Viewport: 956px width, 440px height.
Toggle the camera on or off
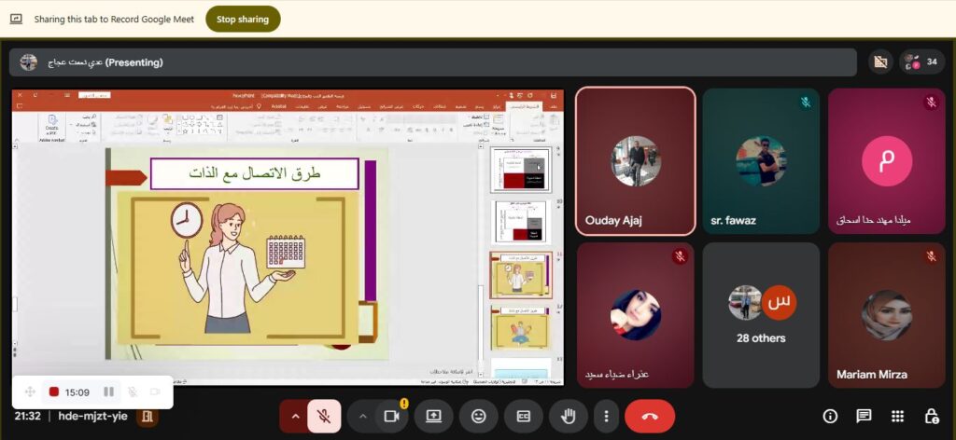(392, 416)
